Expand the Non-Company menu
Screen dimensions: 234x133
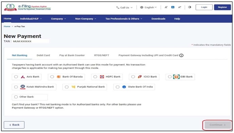coord(86,19)
